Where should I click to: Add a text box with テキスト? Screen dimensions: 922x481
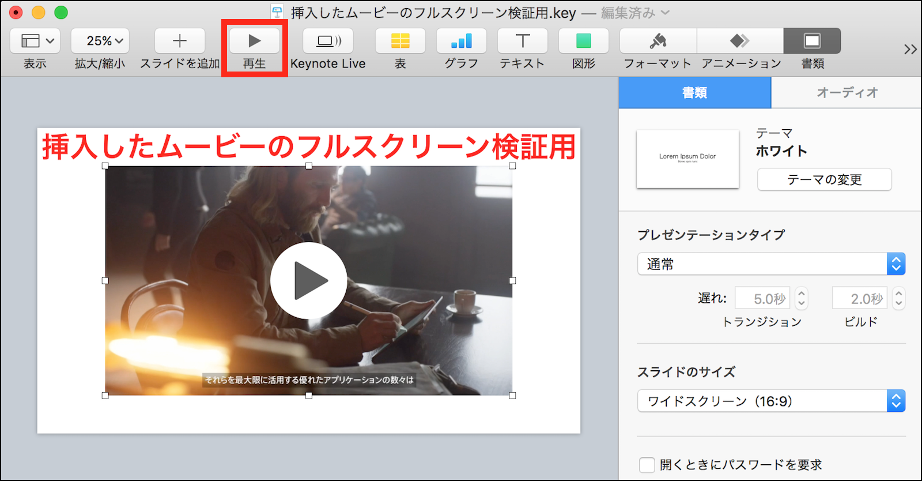pos(522,41)
